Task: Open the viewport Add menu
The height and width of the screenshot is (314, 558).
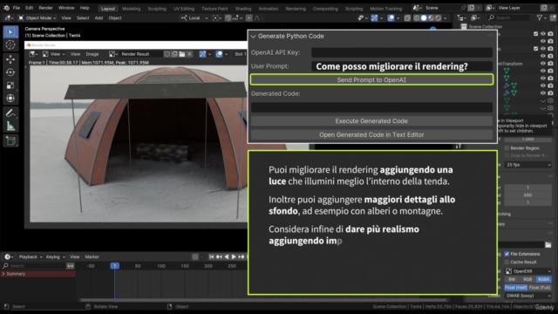Action: [99, 17]
